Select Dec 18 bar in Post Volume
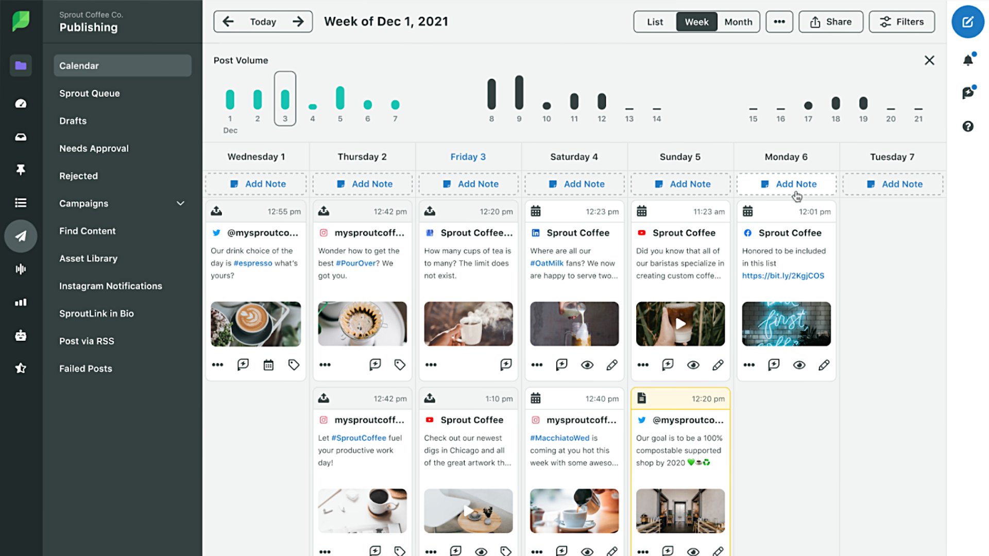Viewport: 989px width, 556px height. [x=835, y=103]
